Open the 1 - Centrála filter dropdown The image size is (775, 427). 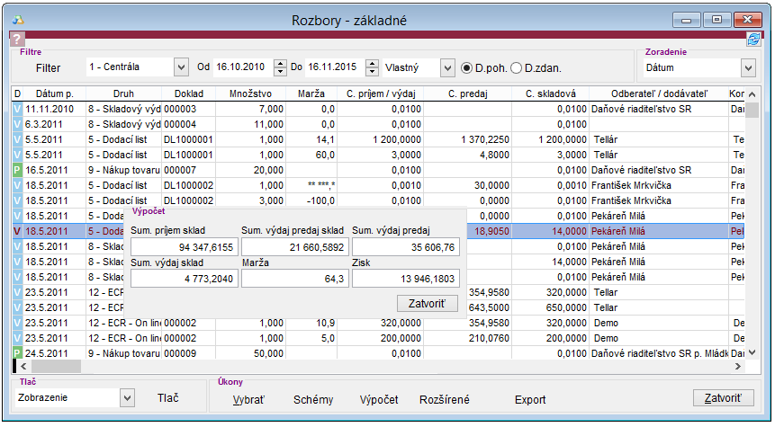[x=180, y=67]
